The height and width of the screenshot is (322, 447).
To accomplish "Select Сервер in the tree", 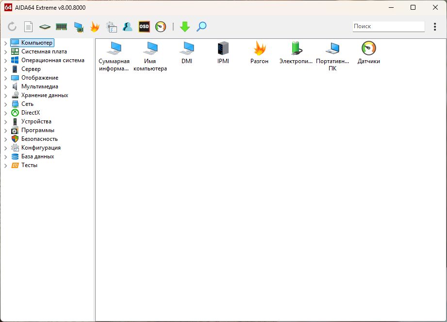I will pyautogui.click(x=26, y=69).
